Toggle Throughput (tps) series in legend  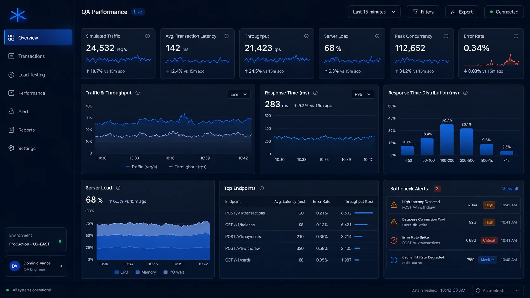[188, 167]
